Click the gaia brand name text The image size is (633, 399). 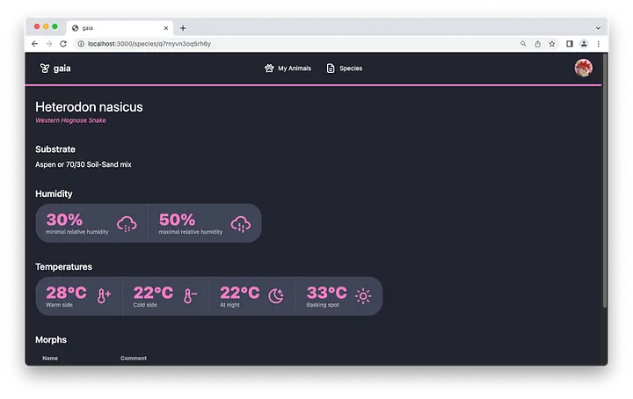pyautogui.click(x=62, y=69)
